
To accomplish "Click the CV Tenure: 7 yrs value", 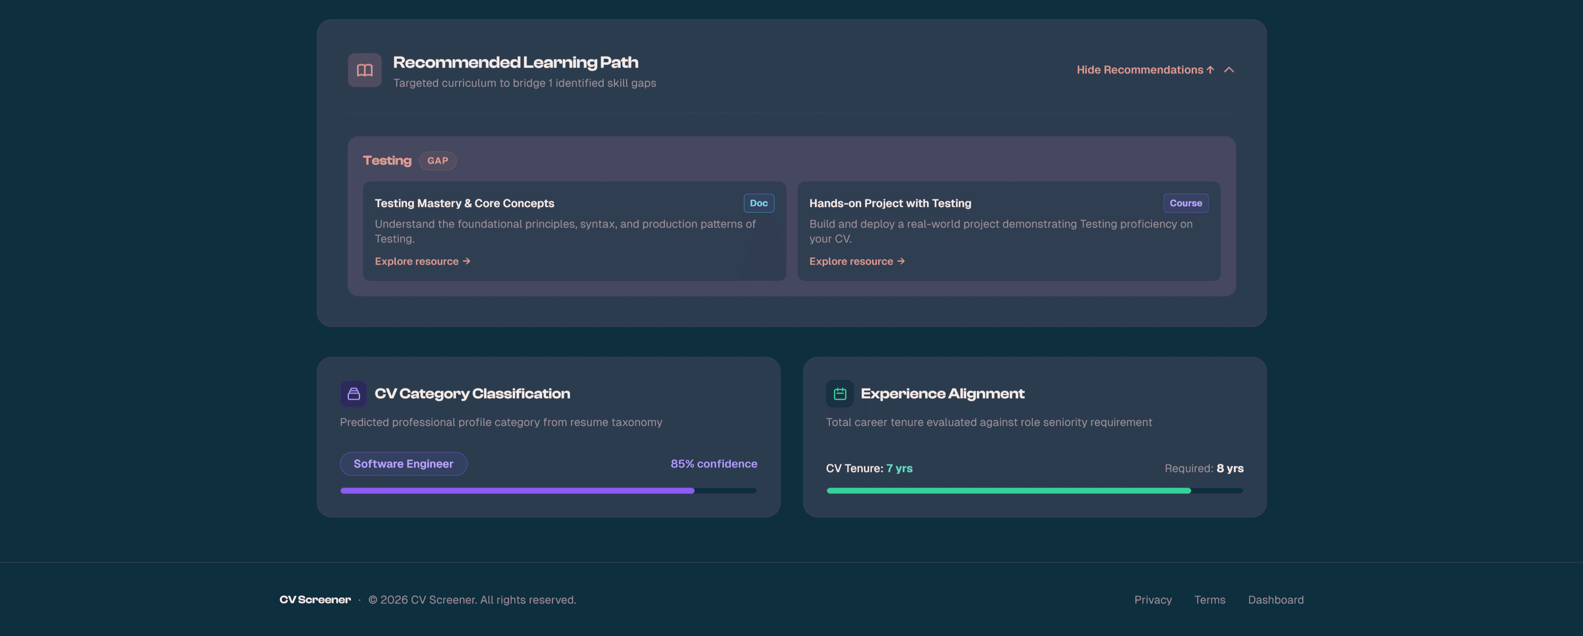I will point(869,468).
